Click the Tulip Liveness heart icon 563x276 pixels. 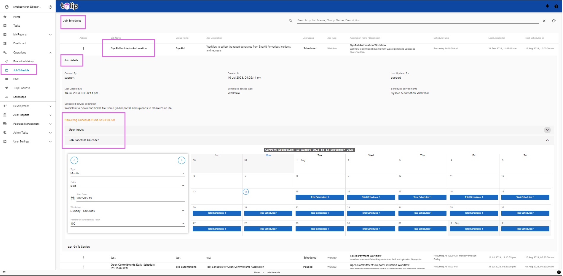7,88
